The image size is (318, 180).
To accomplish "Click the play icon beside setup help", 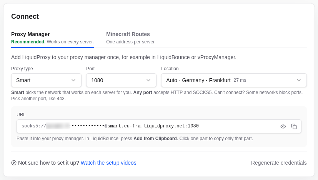I will (14, 163).
